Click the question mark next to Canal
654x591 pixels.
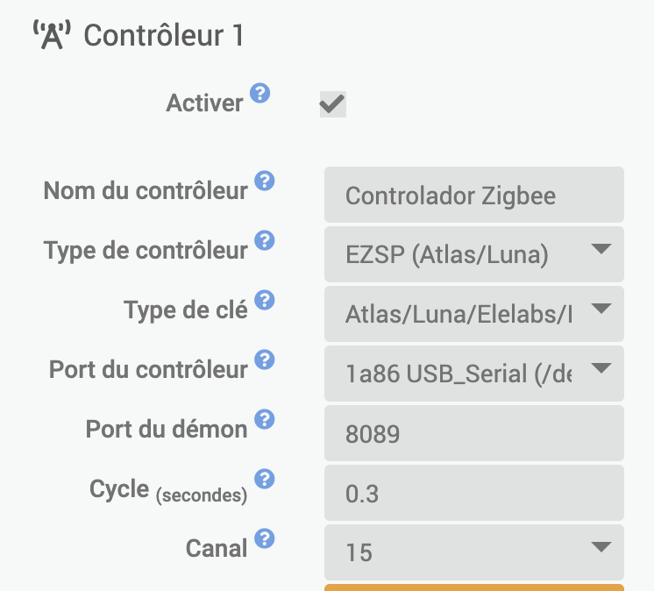tap(265, 538)
